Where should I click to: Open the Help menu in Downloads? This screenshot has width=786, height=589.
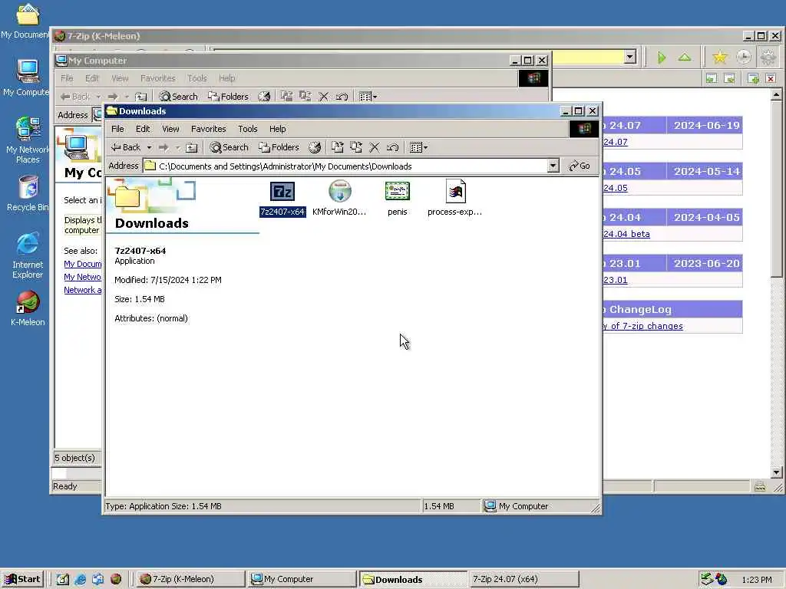277,129
